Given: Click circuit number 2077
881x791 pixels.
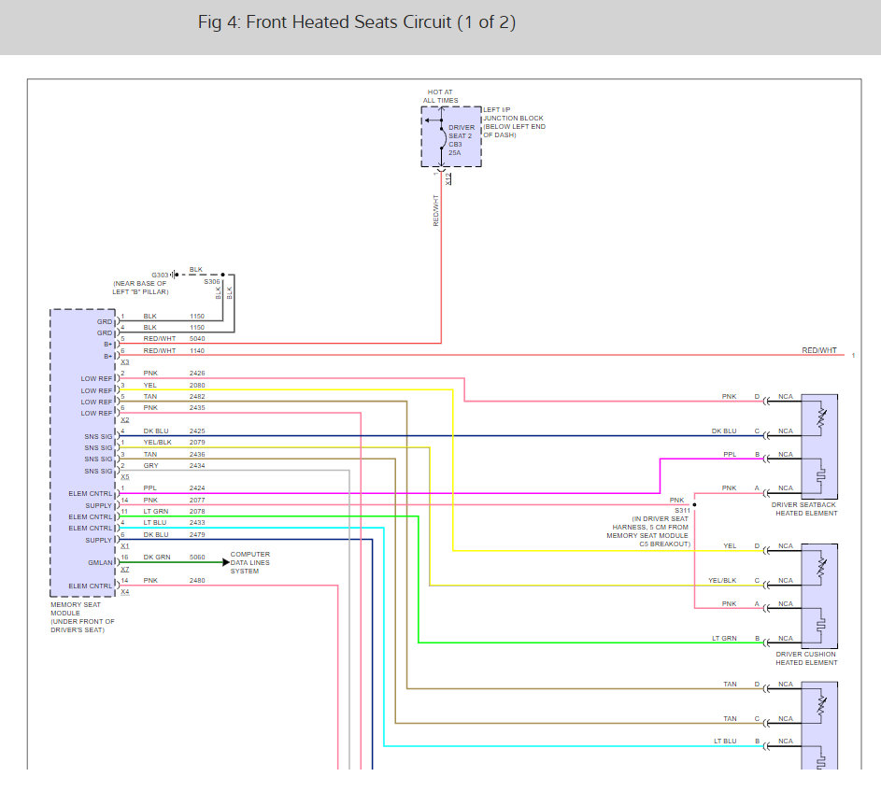Looking at the screenshot, I should [x=197, y=500].
